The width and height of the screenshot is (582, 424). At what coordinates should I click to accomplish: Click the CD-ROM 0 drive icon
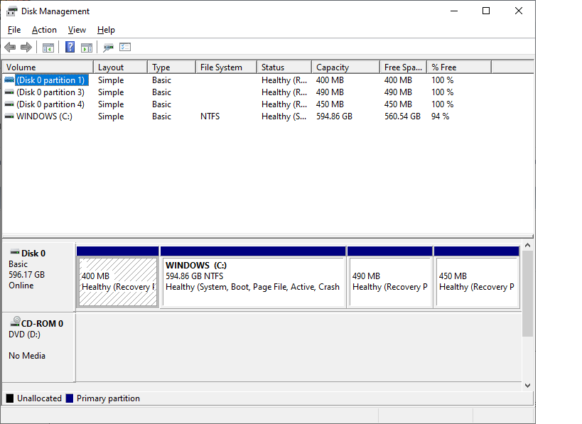tap(14, 323)
